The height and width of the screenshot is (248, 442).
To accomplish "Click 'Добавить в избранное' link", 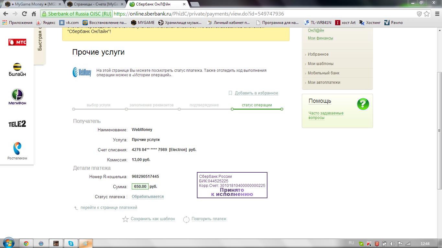I will point(256,93).
